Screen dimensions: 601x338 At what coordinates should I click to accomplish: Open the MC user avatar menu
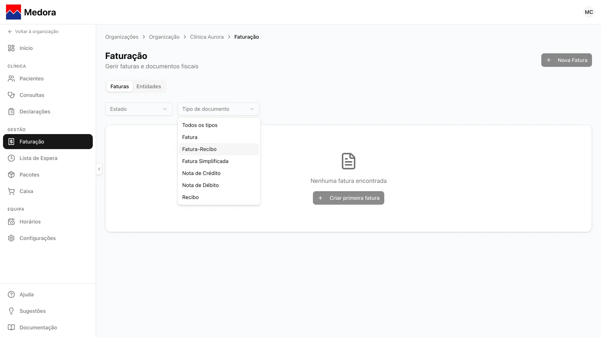point(589,12)
